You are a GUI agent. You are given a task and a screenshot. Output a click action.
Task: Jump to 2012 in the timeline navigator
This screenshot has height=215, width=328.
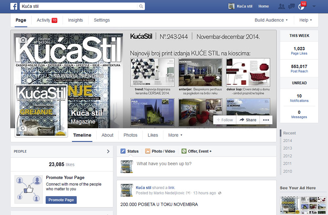click(288, 156)
